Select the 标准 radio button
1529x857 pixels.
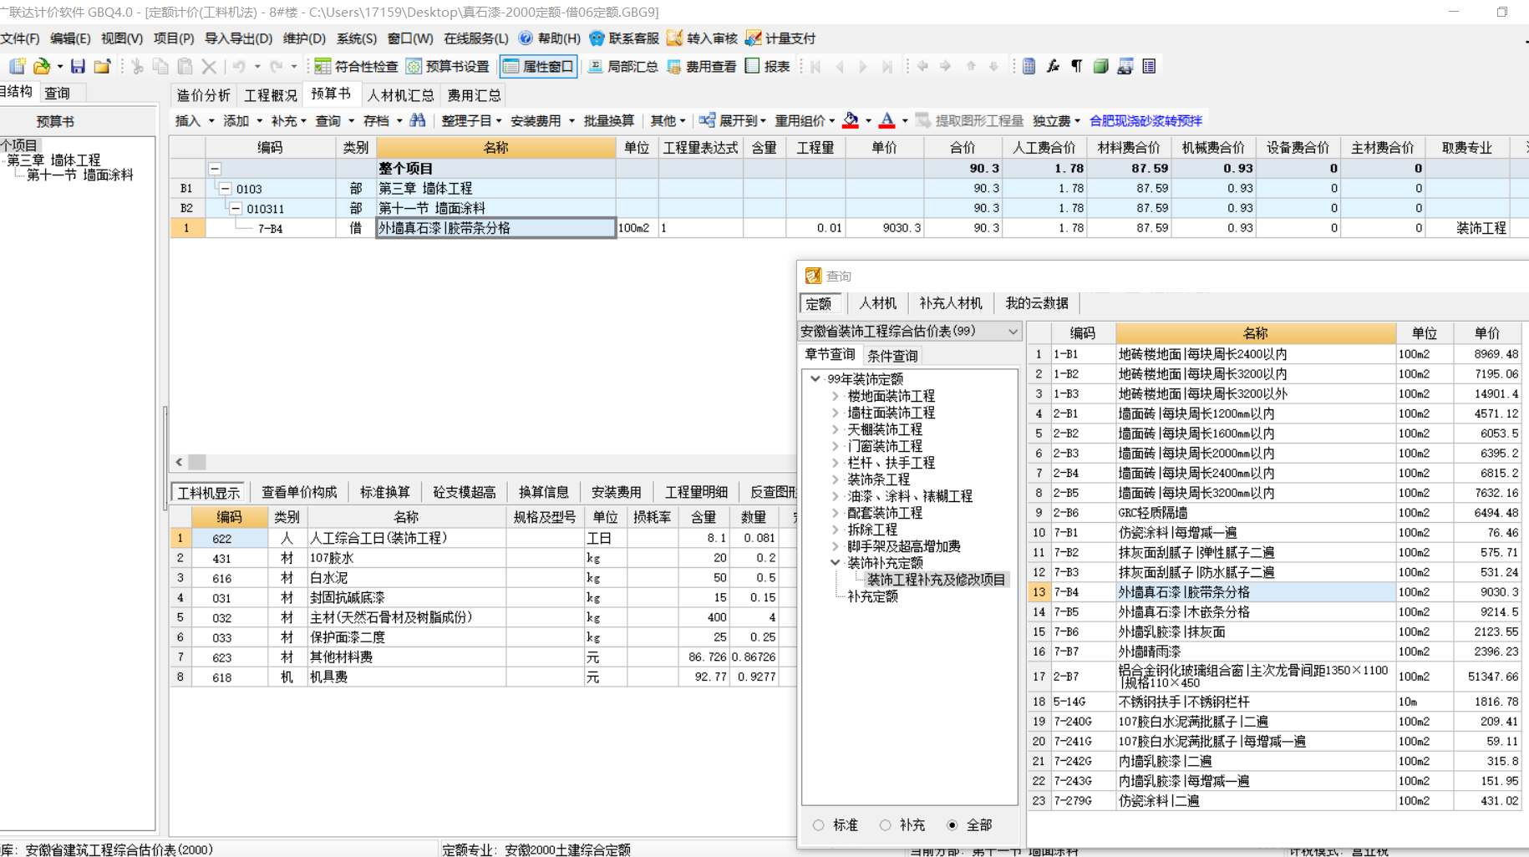pyautogui.click(x=819, y=825)
